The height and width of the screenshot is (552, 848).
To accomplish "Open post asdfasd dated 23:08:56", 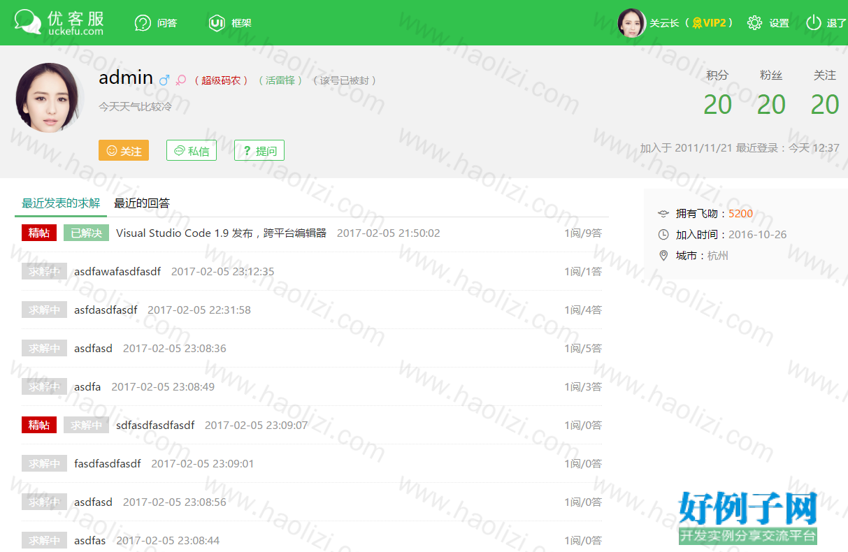I will pyautogui.click(x=93, y=502).
